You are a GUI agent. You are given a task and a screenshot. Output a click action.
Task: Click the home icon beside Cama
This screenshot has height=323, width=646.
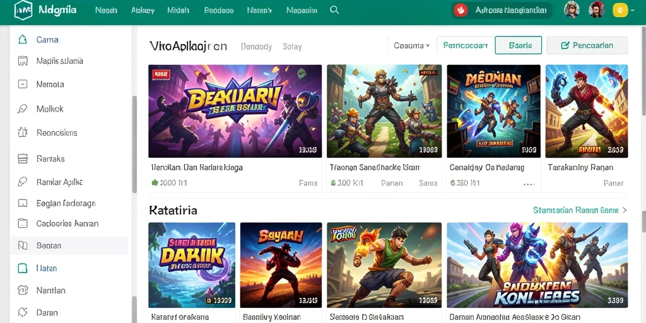[x=23, y=40]
